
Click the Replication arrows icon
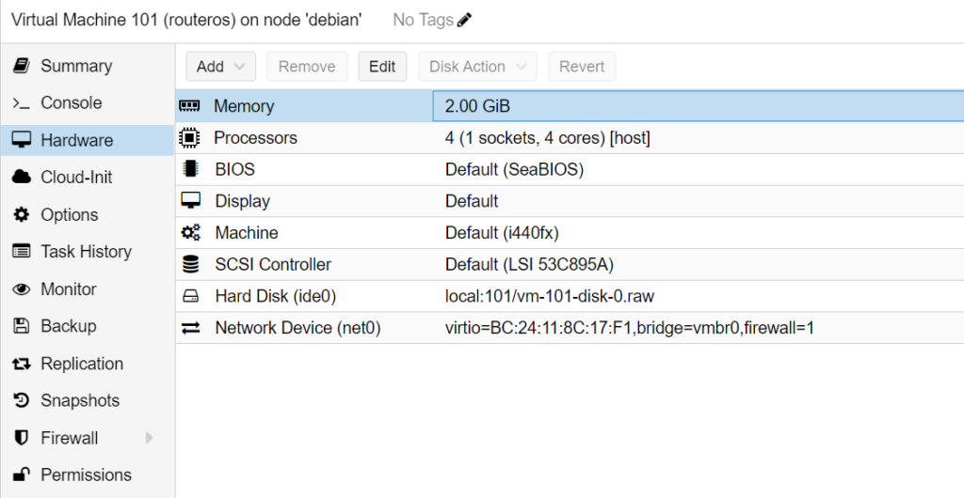coord(21,364)
